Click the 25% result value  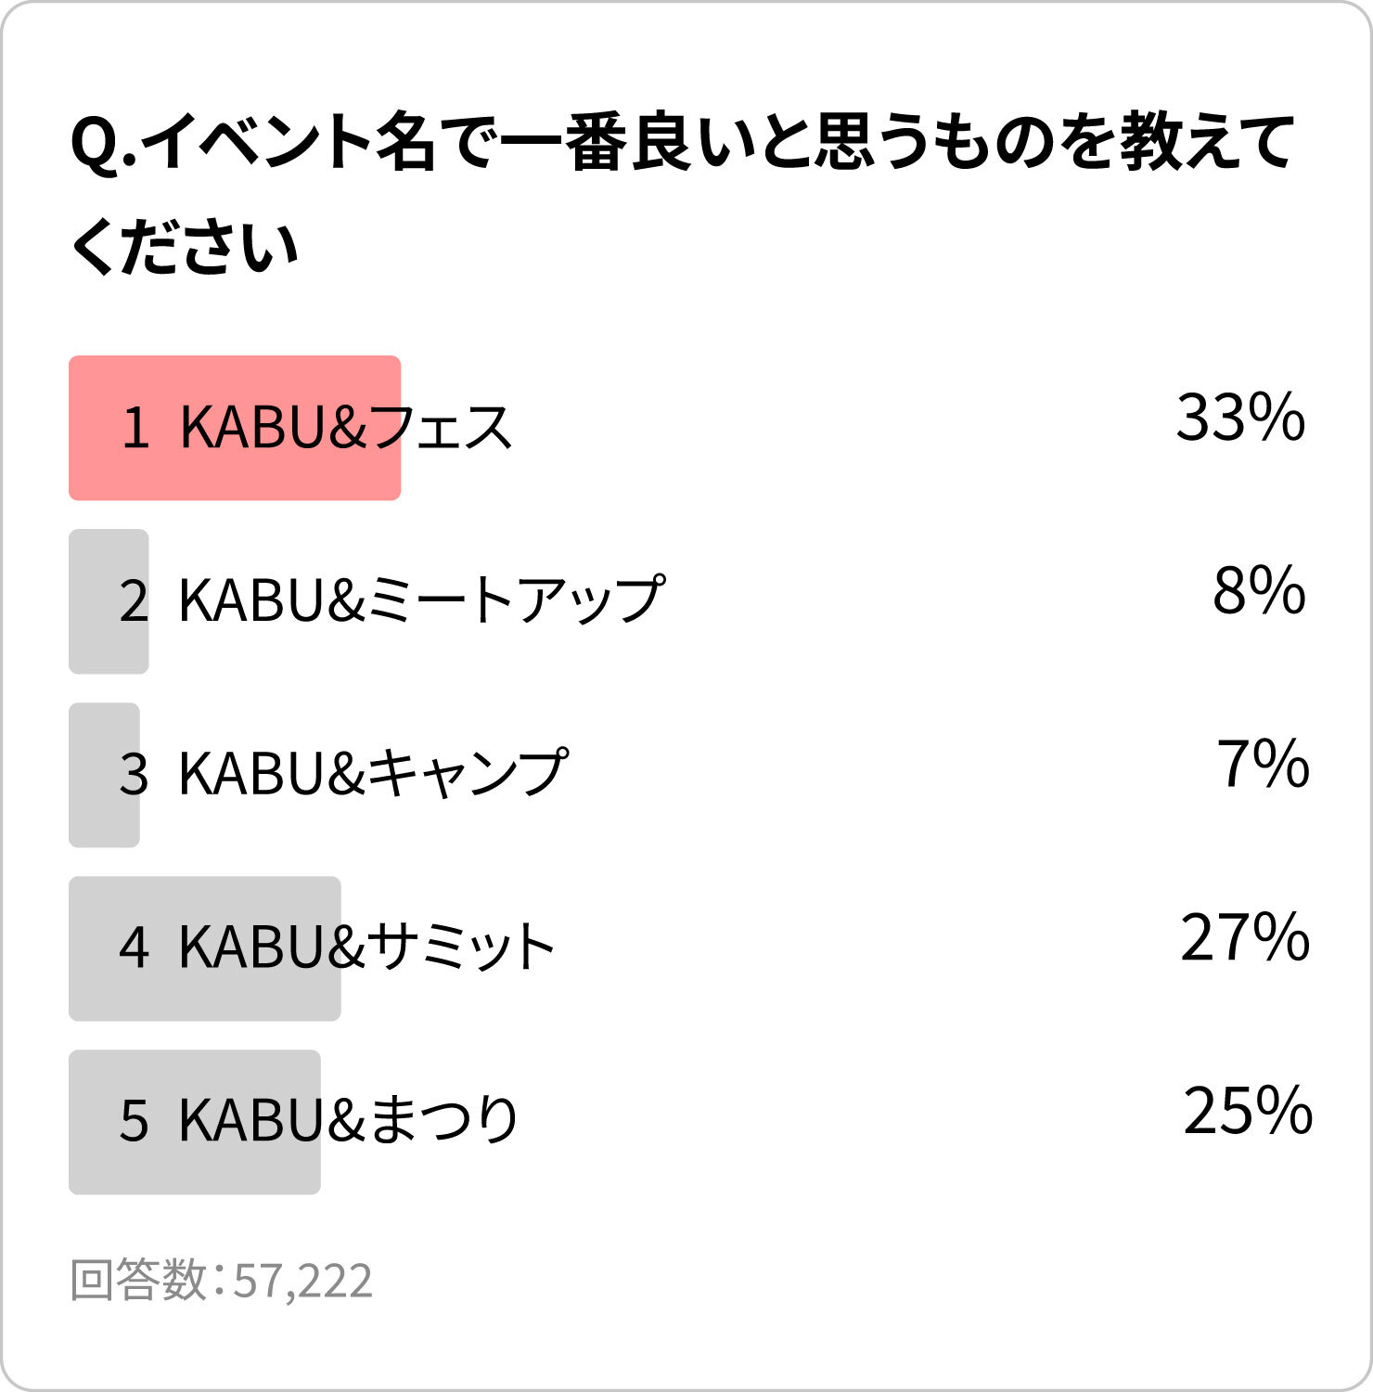(x=1248, y=1112)
